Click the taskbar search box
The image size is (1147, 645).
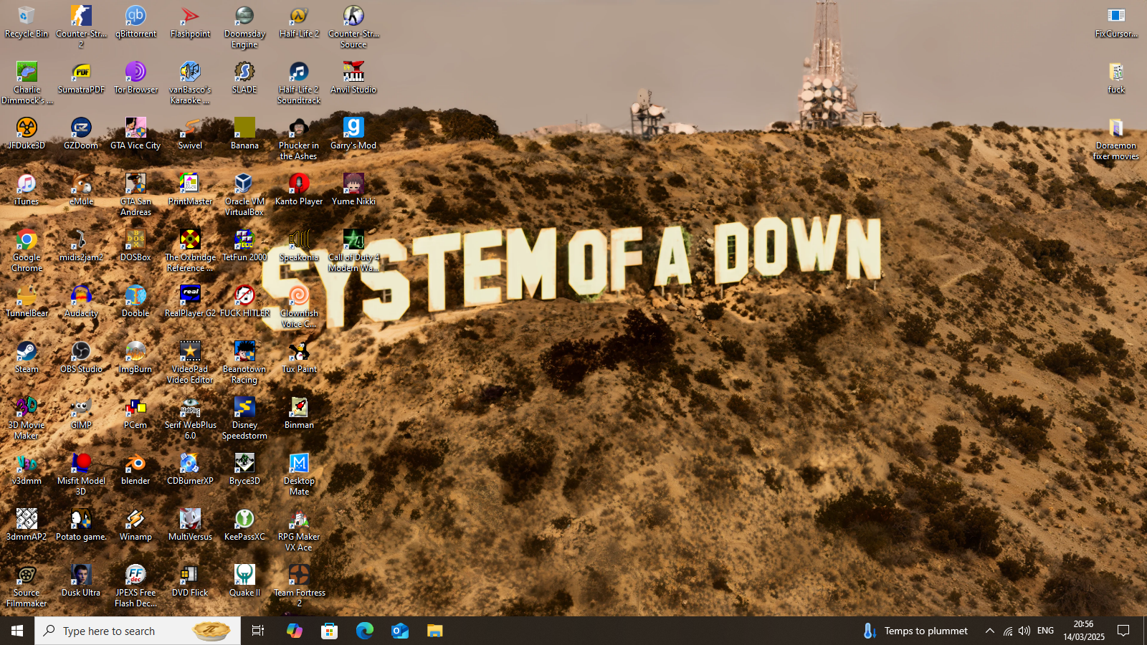coord(138,631)
